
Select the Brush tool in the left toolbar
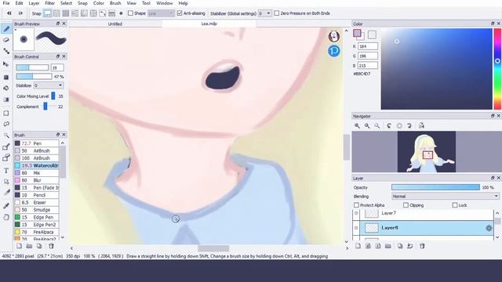click(x=6, y=30)
